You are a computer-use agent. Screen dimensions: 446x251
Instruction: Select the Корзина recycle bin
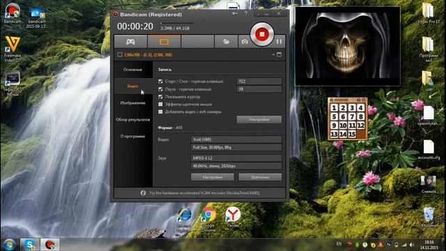click(x=429, y=217)
